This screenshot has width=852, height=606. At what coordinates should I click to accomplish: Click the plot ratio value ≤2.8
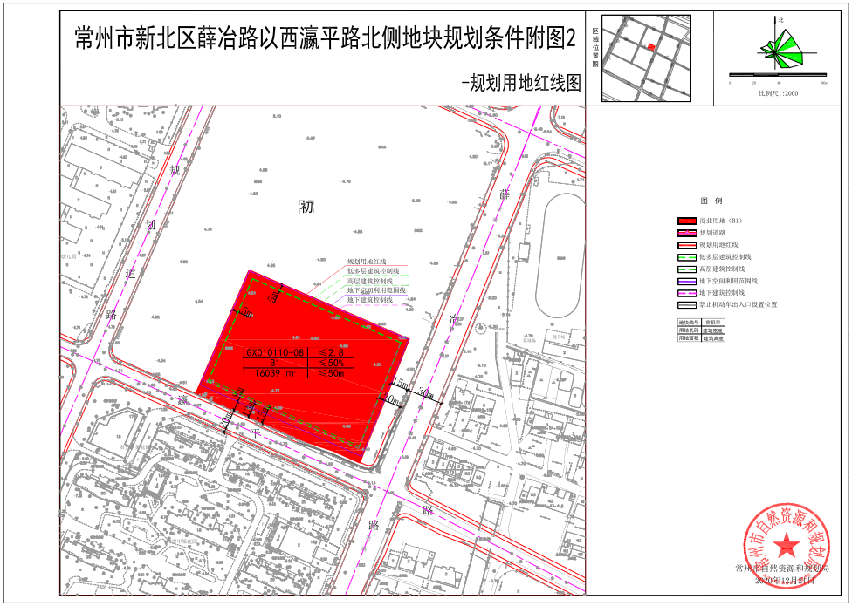(x=331, y=352)
